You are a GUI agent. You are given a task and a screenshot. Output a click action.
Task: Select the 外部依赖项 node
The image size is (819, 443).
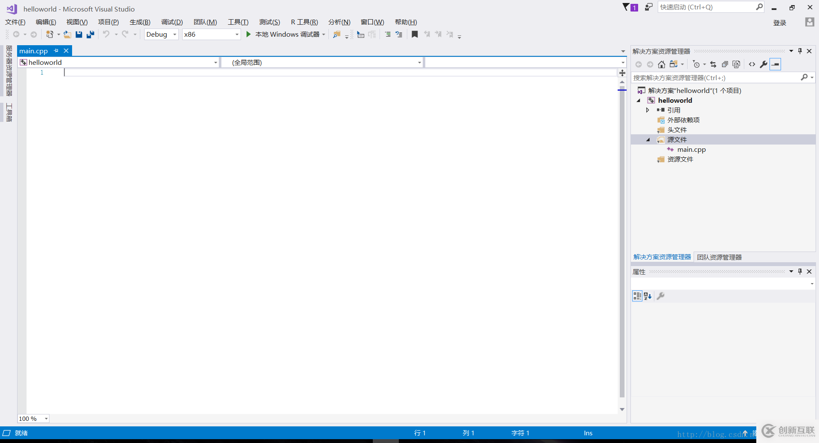click(683, 120)
